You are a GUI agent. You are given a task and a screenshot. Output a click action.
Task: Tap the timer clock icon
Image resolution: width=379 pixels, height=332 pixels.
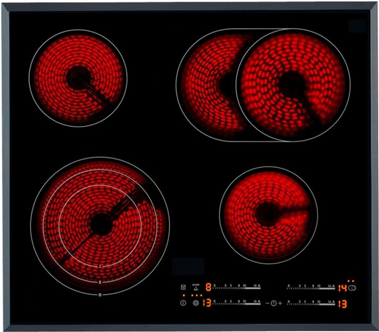[x=273, y=304]
